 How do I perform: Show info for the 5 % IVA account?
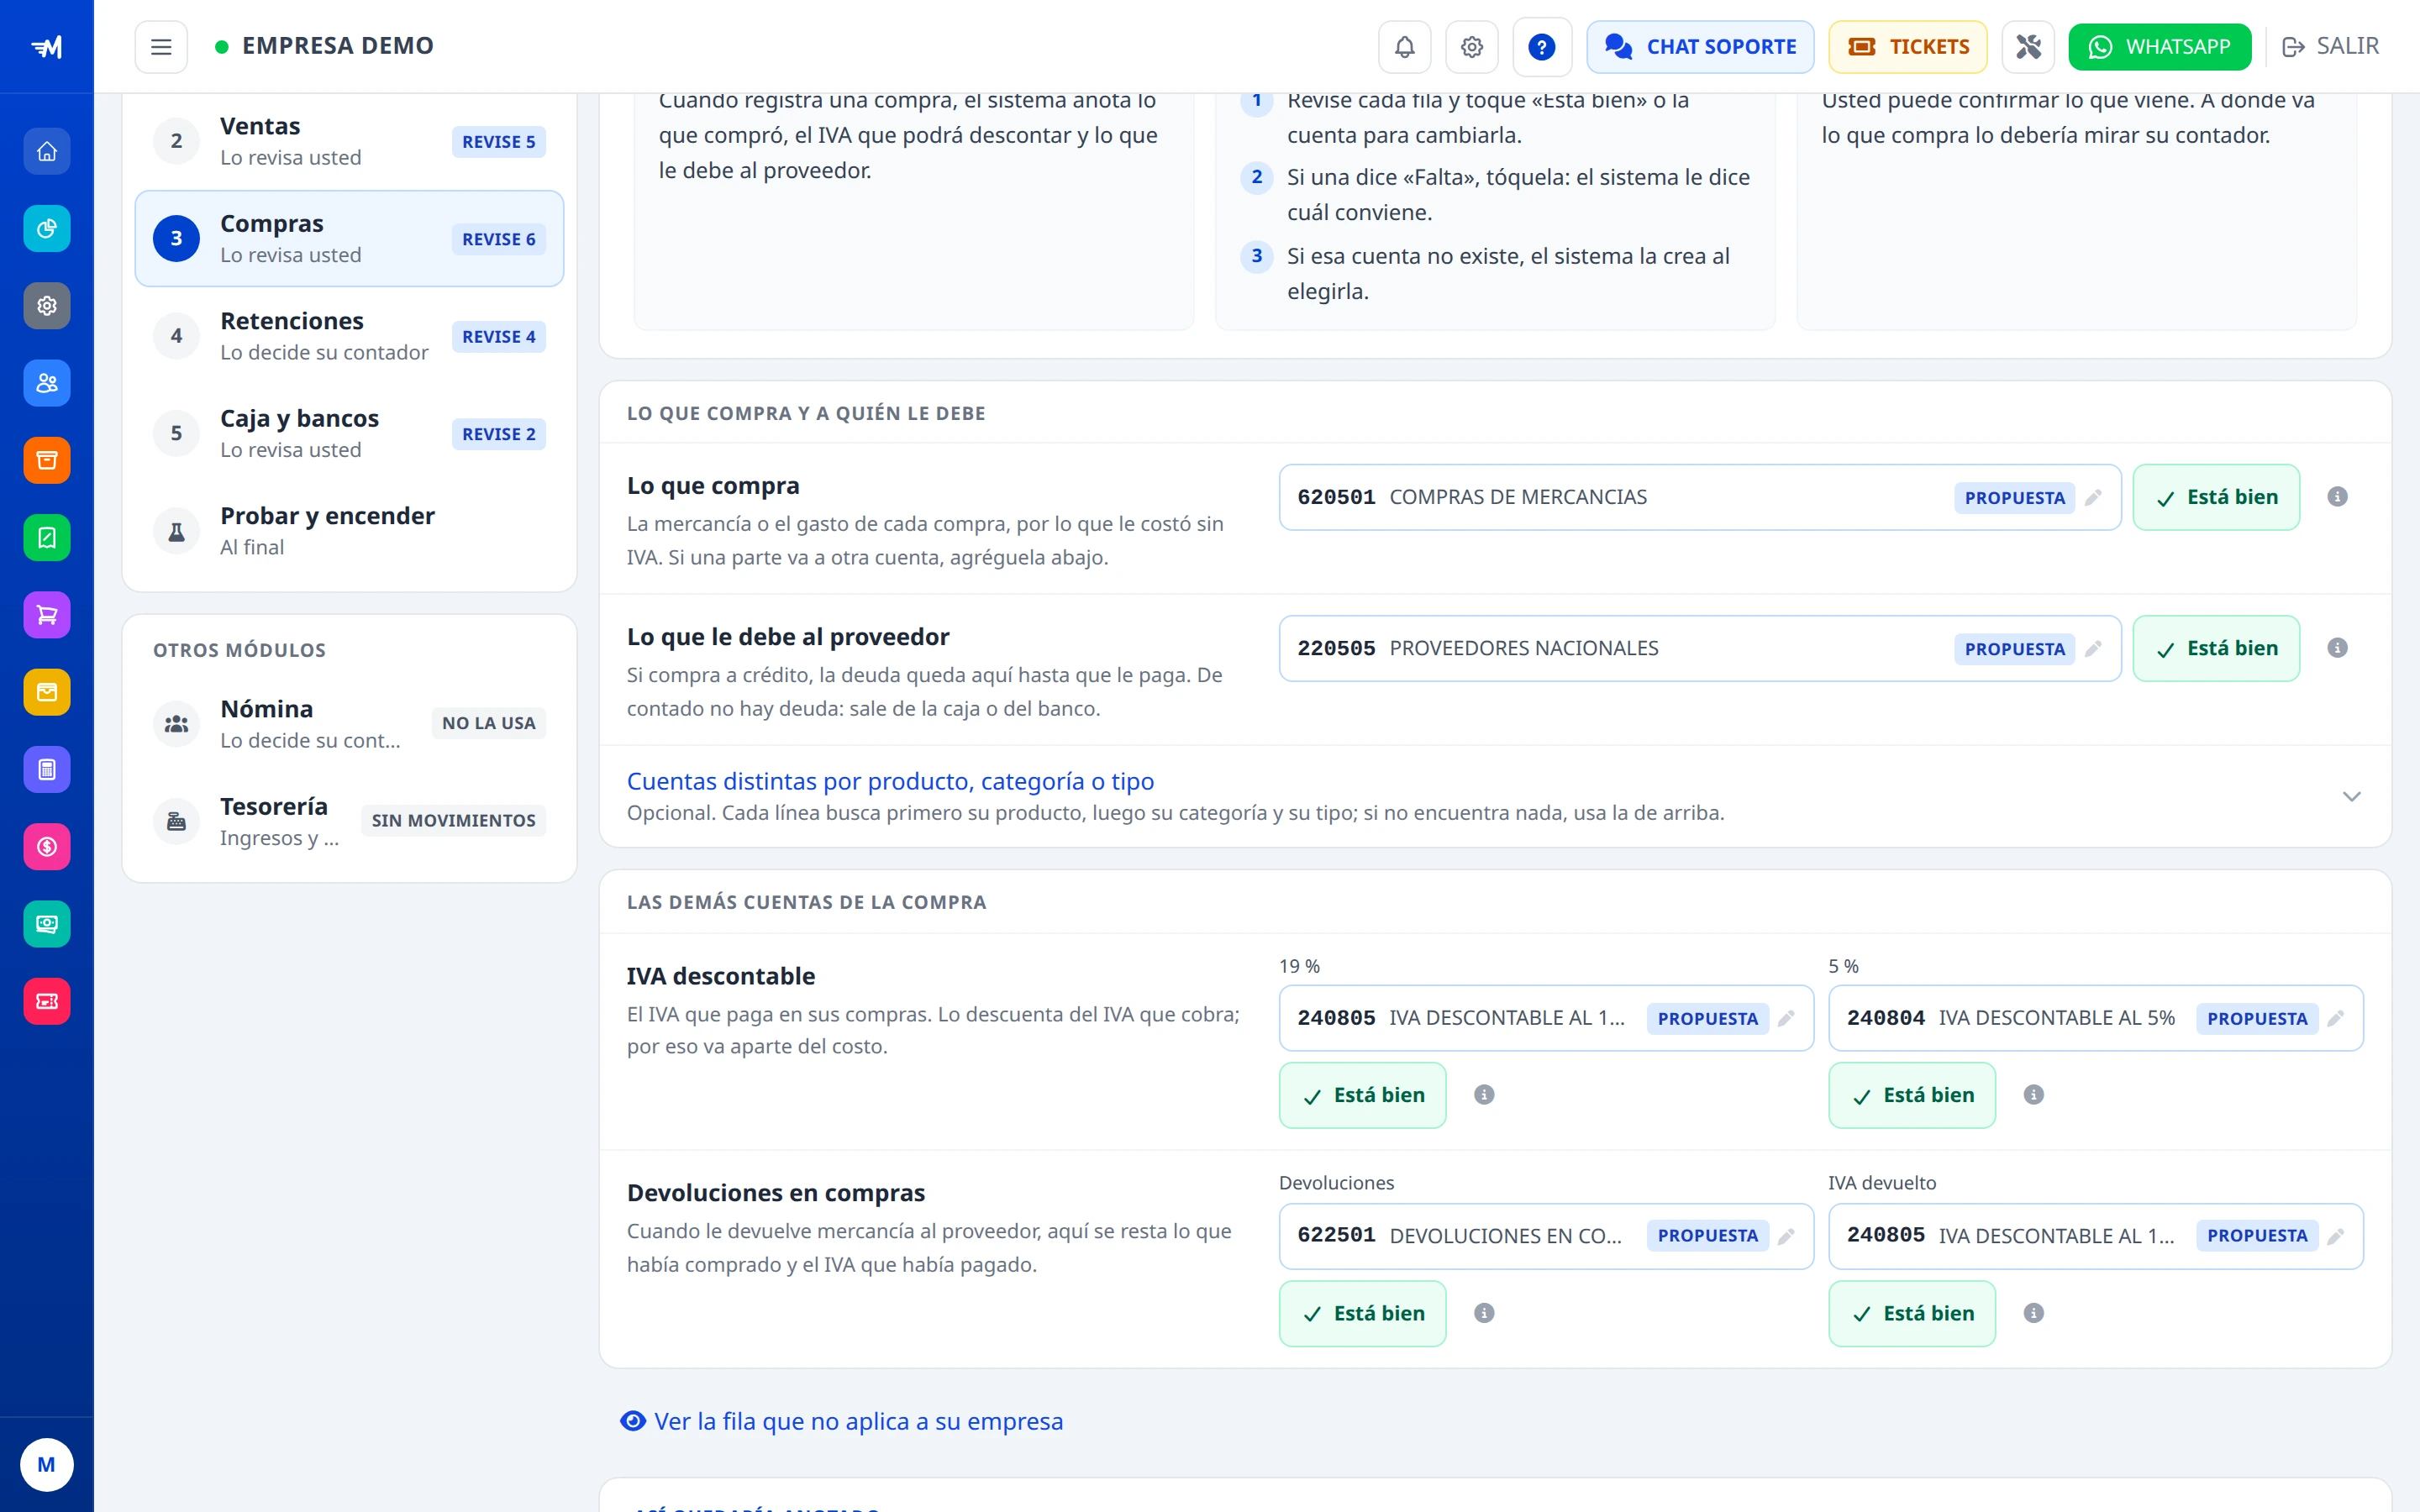2033,1095
